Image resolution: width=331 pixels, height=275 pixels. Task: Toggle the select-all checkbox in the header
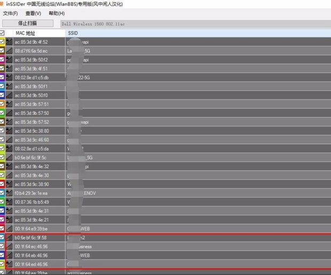[2, 33]
